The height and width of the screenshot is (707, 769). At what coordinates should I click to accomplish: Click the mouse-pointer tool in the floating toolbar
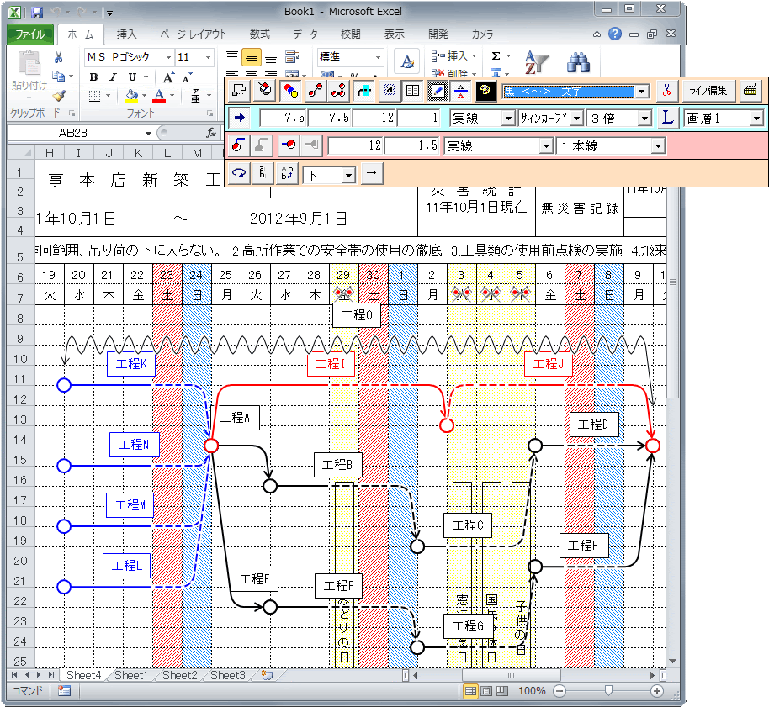pos(264,90)
